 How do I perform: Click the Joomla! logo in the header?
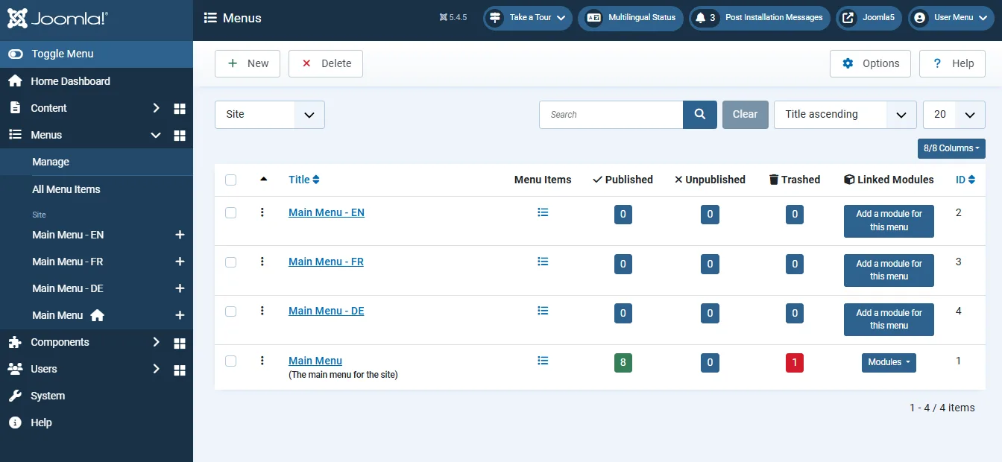pos(58,19)
